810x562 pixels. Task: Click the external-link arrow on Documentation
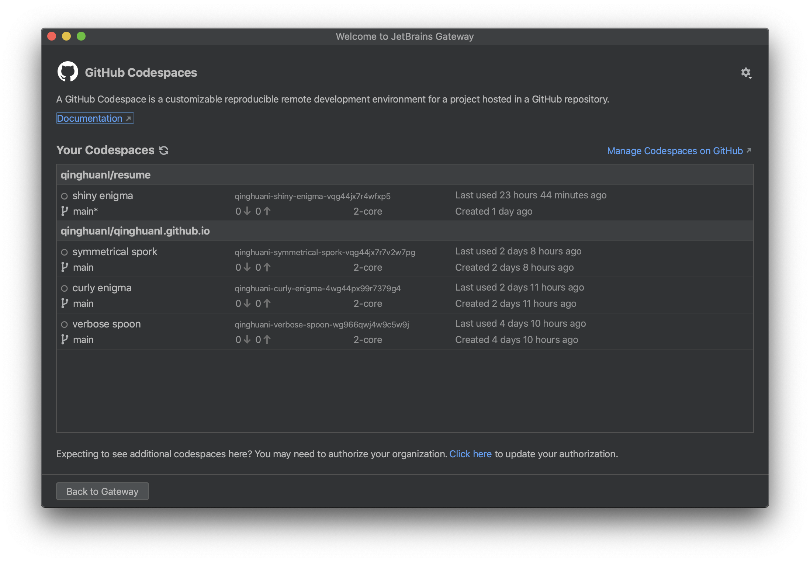128,118
